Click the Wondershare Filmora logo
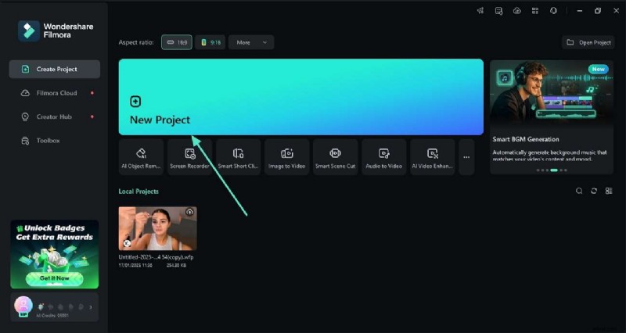This screenshot has width=626, height=333. click(56, 30)
